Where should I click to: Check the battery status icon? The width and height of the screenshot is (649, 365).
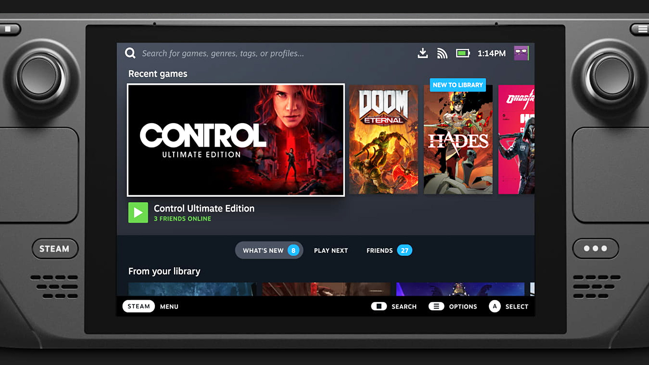(x=463, y=53)
